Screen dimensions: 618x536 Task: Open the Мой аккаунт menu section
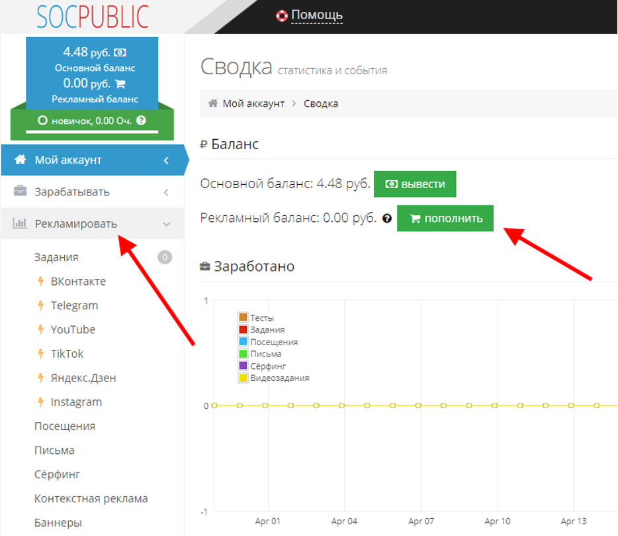point(93,160)
